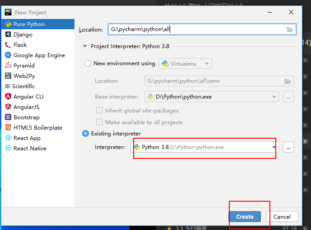
Task: Select the React Native icon
Action: 8,149
